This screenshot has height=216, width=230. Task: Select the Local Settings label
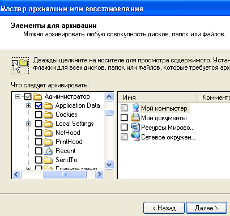(x=75, y=124)
